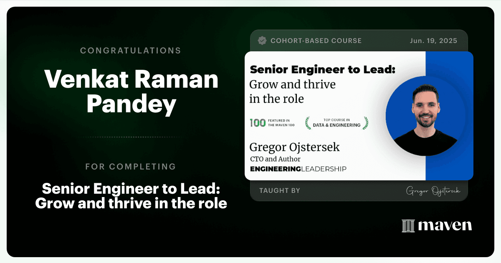Click recipient name Venkat Raman Pandey
501x263 pixels.
point(132,92)
